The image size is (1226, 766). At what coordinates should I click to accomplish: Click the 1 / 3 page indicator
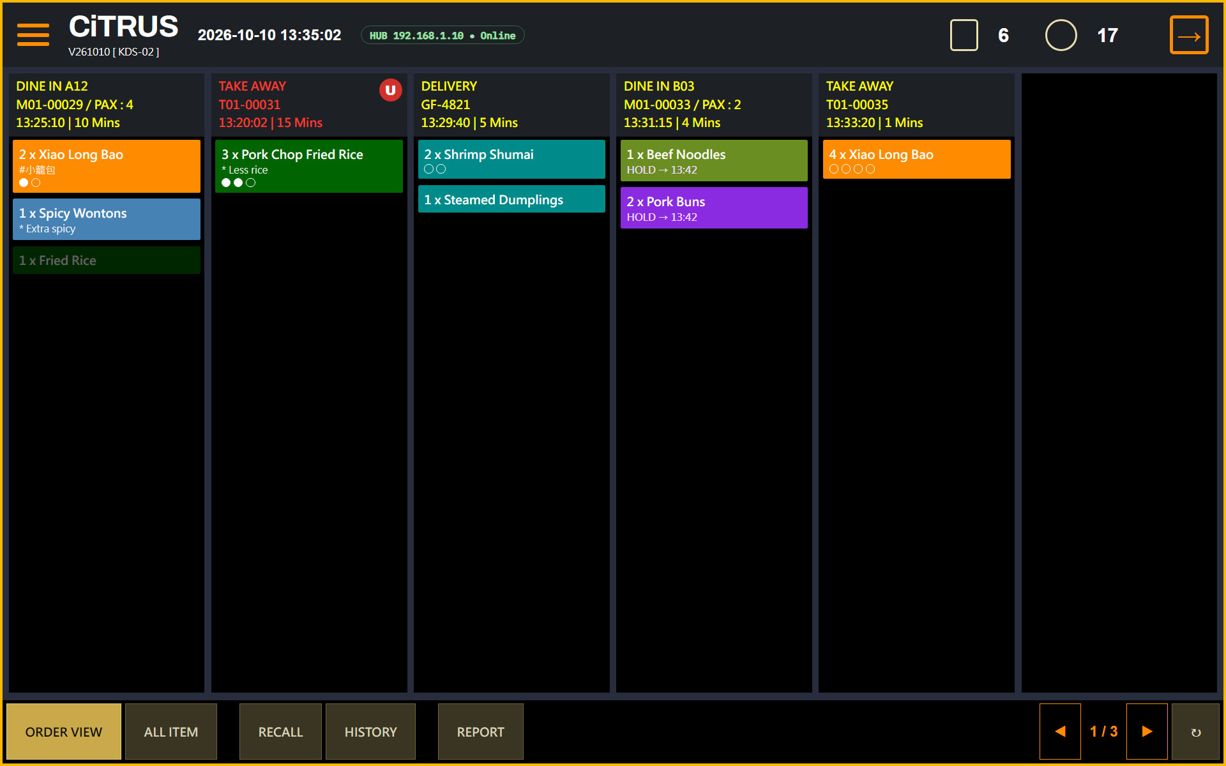coord(1103,732)
